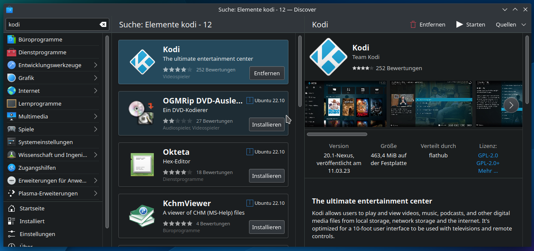
Task: Go to Startseite
Action: (53, 208)
